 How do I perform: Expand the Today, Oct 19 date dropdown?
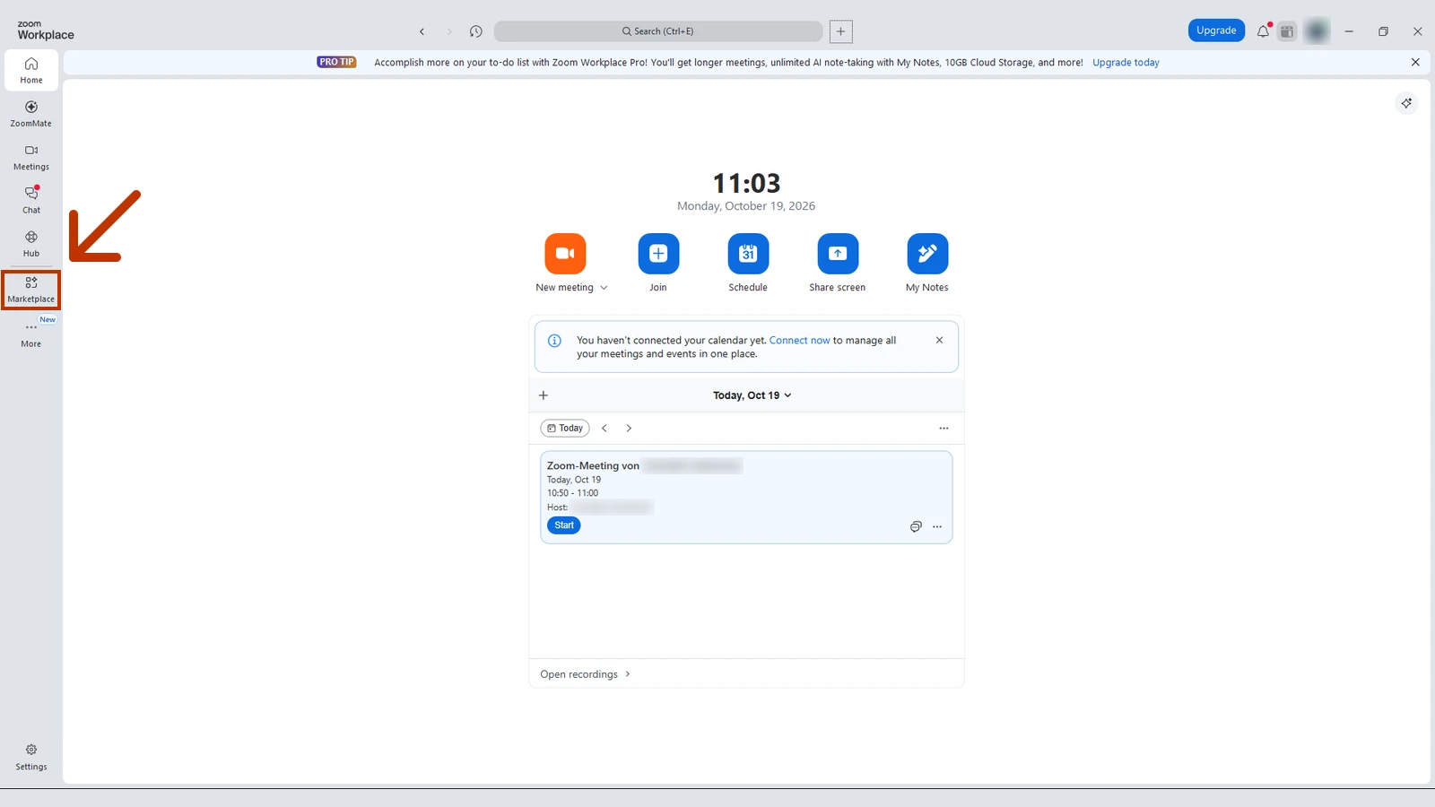(752, 395)
